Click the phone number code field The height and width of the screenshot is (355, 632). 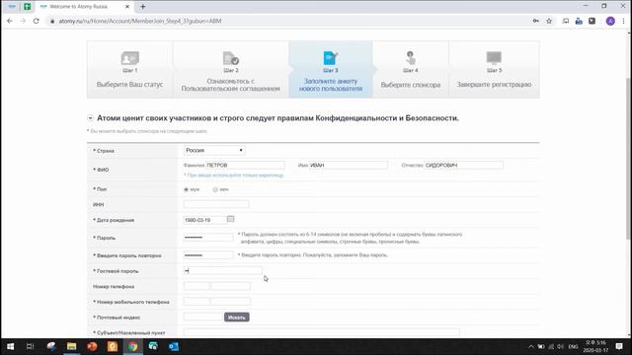(x=197, y=286)
